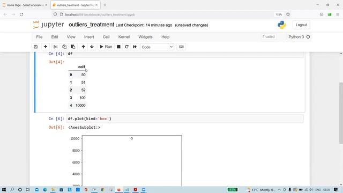This screenshot has width=343, height=193.
Task: Show hidden system tray icons
Action: pos(279,190)
